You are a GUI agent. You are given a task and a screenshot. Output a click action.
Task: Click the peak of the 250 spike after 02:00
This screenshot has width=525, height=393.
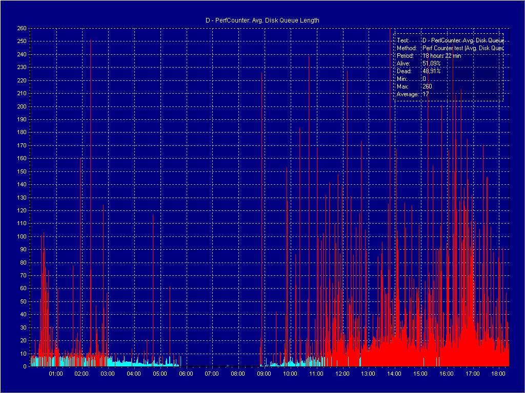click(91, 42)
